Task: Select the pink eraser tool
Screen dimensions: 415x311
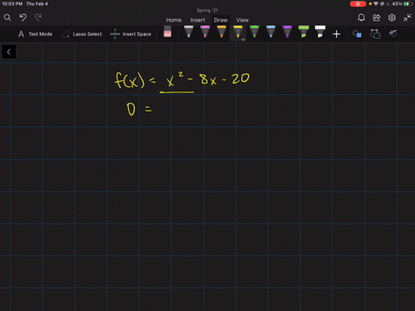Action: [x=168, y=32]
